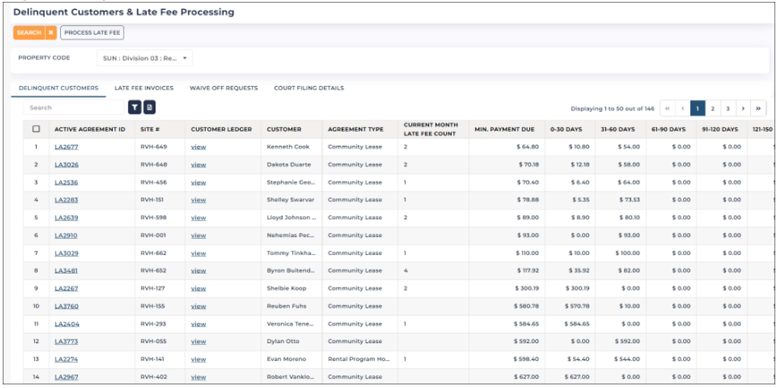Open agreement LA3029

[66, 254]
